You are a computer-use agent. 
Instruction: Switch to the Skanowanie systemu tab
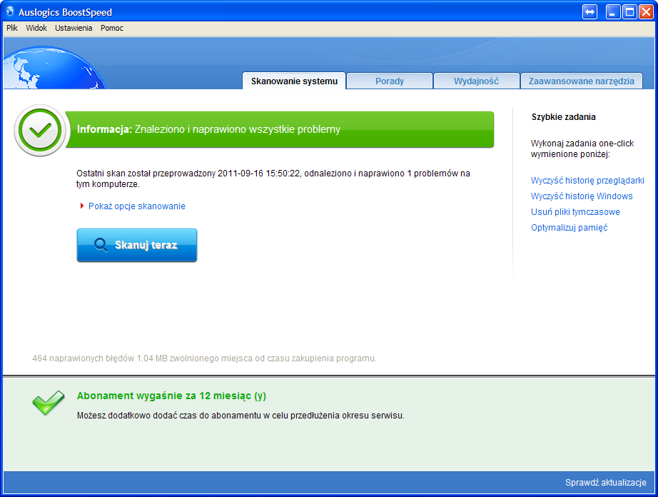(x=294, y=81)
